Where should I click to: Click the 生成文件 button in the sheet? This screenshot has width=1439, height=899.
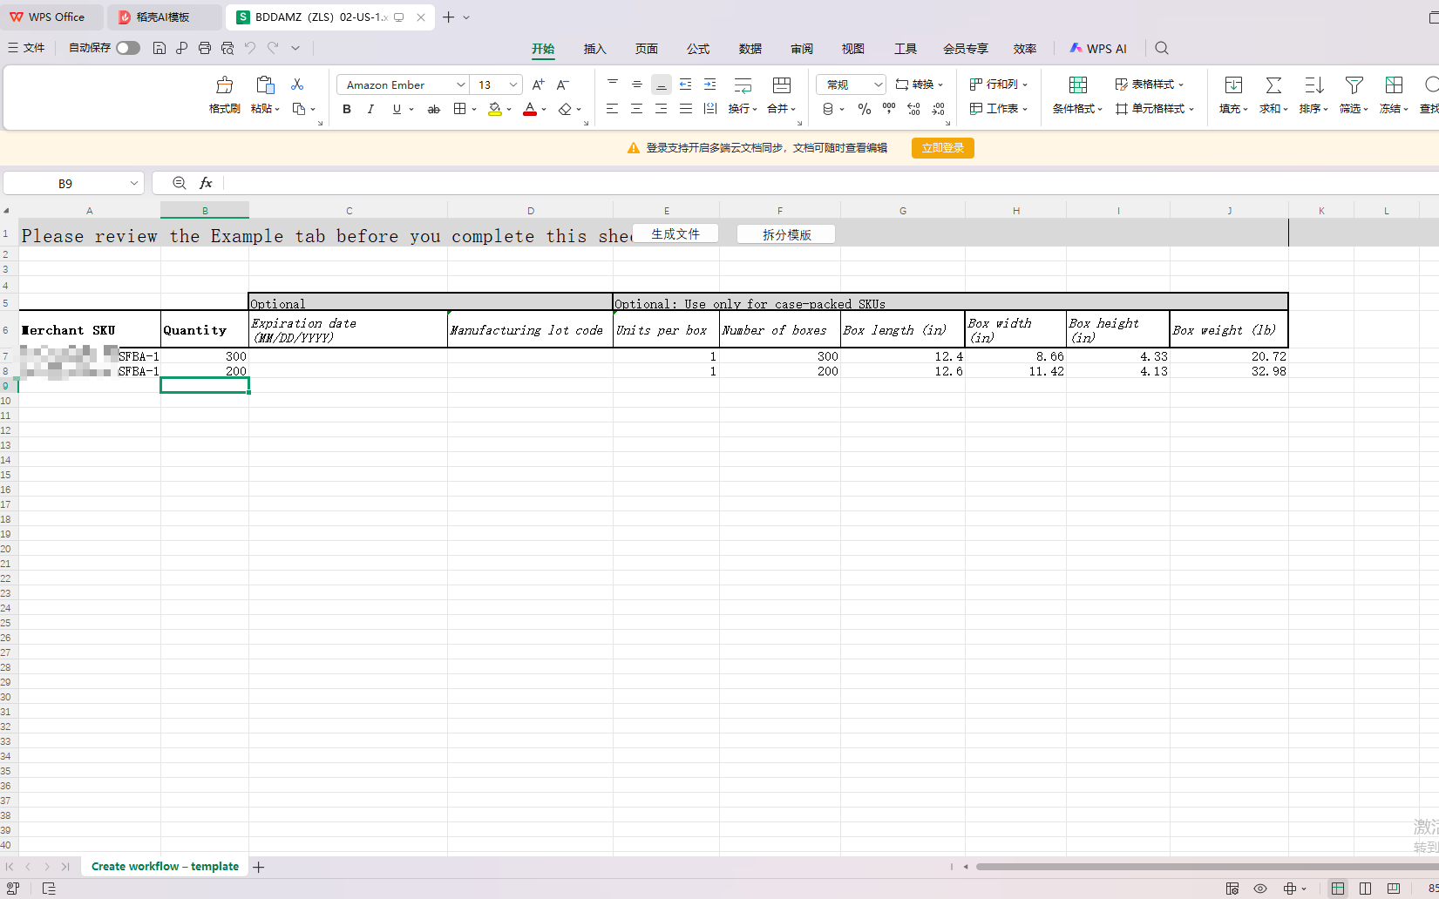(x=675, y=233)
